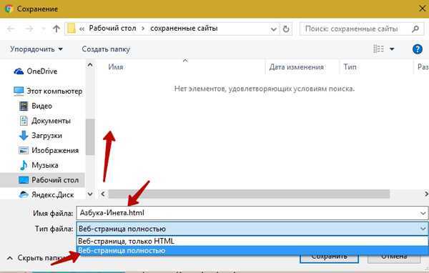Open the Документы folder
Image resolution: width=429 pixels, height=273 pixels.
51,121
